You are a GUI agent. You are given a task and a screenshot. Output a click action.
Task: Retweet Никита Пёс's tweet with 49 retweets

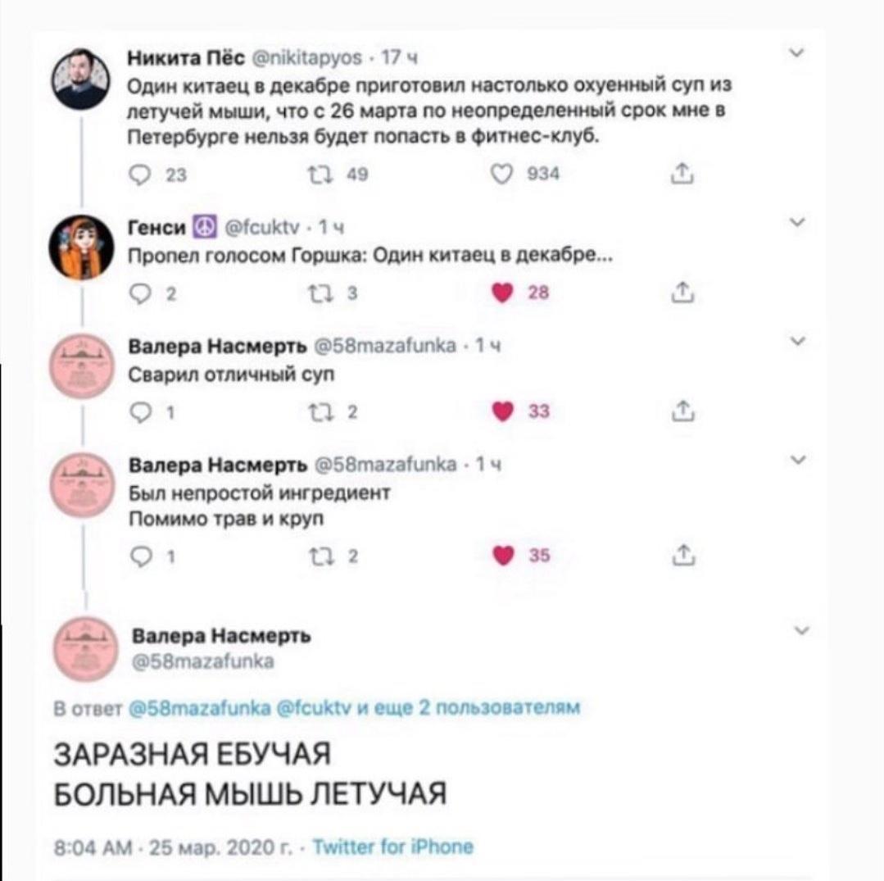tap(320, 175)
